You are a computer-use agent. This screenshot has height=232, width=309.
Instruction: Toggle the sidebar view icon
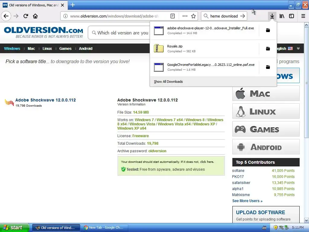291,16
